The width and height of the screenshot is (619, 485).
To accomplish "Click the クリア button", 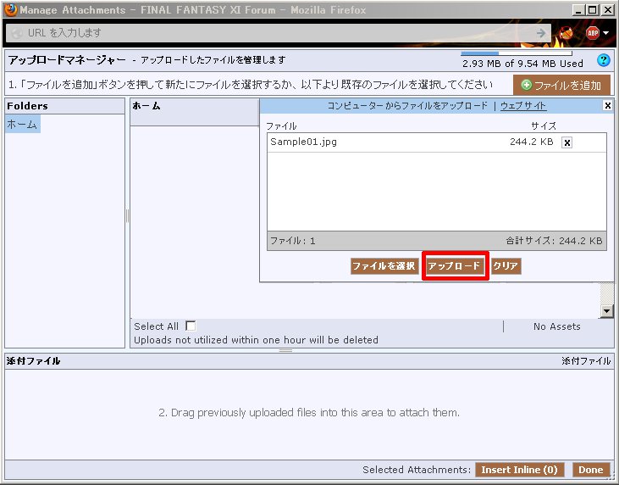I will pos(506,266).
